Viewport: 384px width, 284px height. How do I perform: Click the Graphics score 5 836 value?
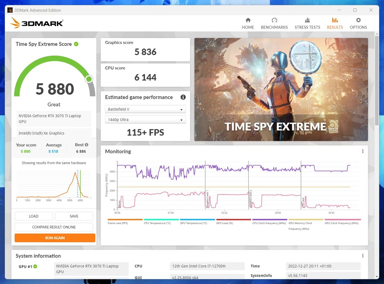145,52
